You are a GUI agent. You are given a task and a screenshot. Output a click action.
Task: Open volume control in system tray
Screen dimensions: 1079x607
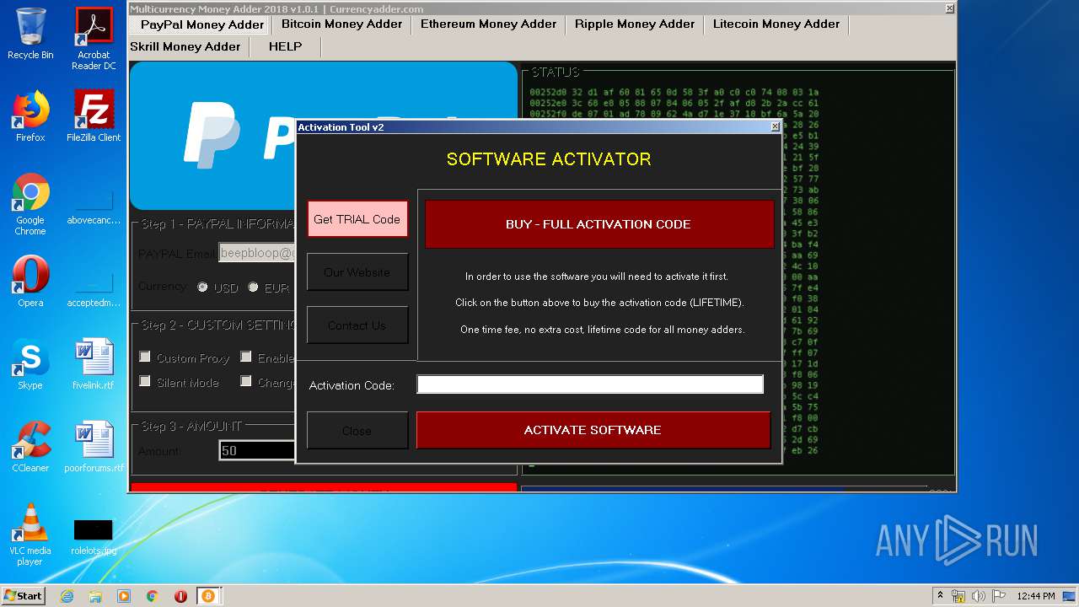click(979, 596)
